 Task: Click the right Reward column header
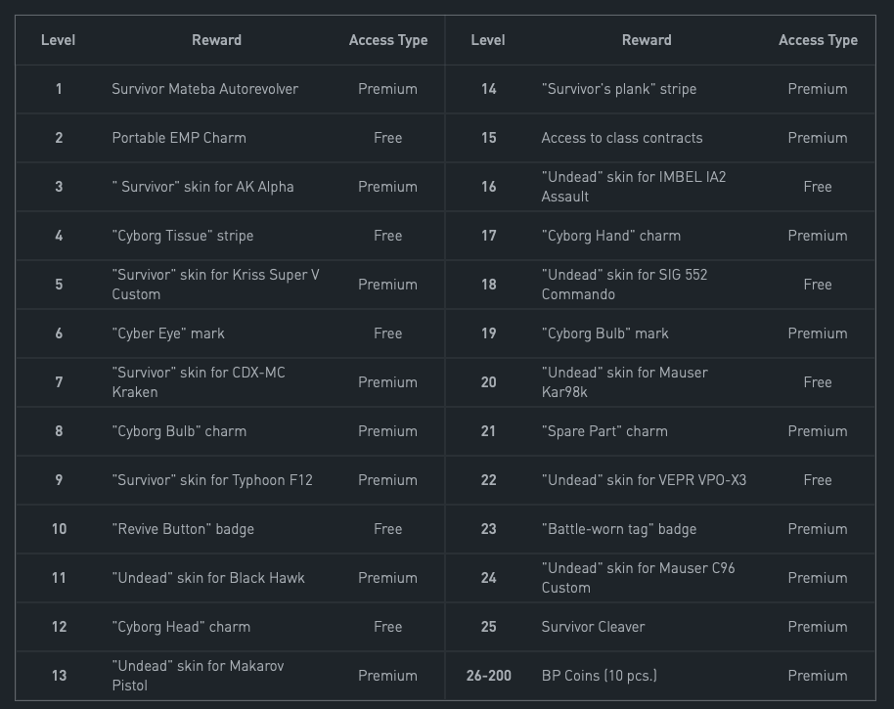pyautogui.click(x=647, y=40)
